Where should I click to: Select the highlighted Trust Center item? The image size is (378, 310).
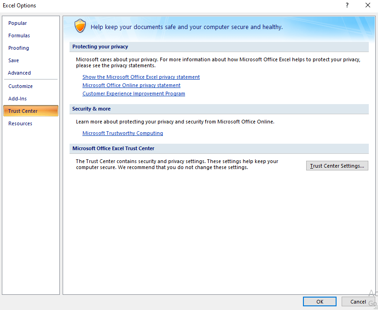(23, 111)
